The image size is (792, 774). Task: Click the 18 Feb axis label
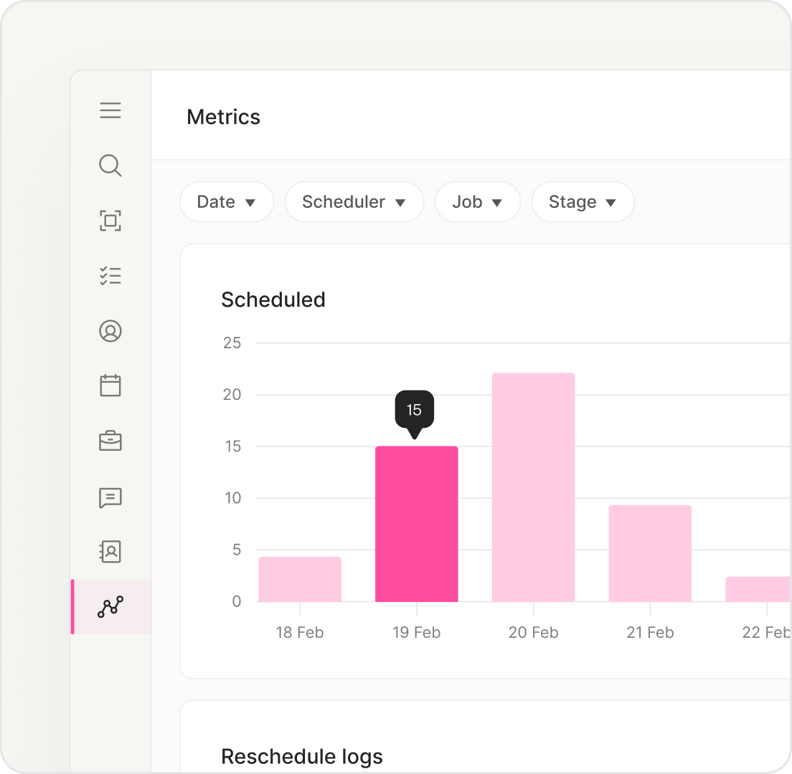click(x=300, y=632)
